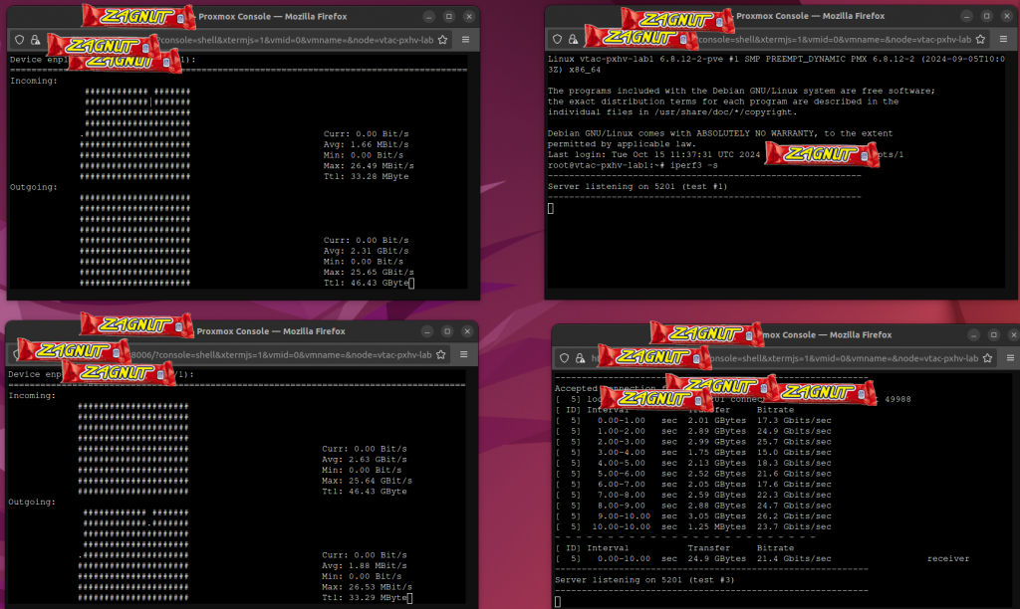Maximize the bottom-right Proxmox Console window
This screenshot has width=1020, height=609.
click(994, 334)
